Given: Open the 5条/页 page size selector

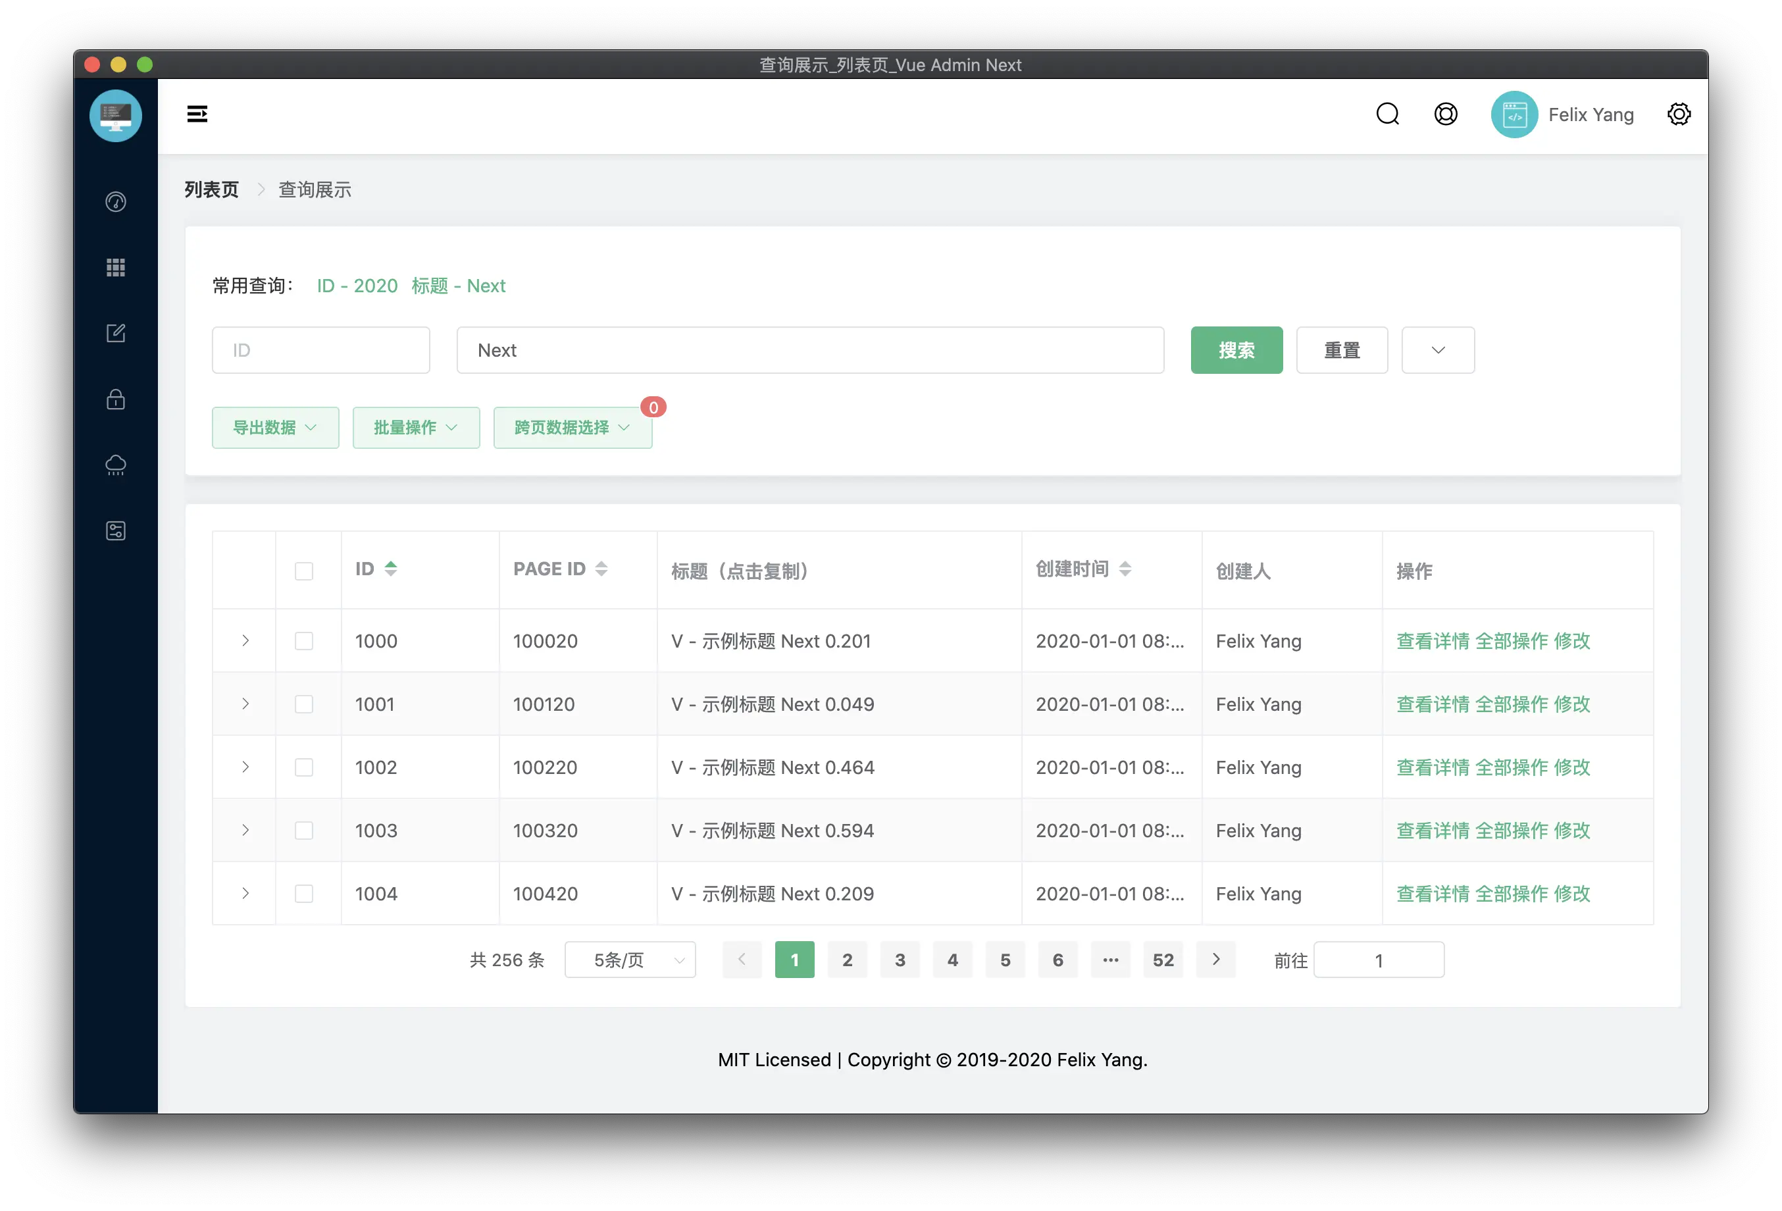Looking at the screenshot, I should point(630,960).
